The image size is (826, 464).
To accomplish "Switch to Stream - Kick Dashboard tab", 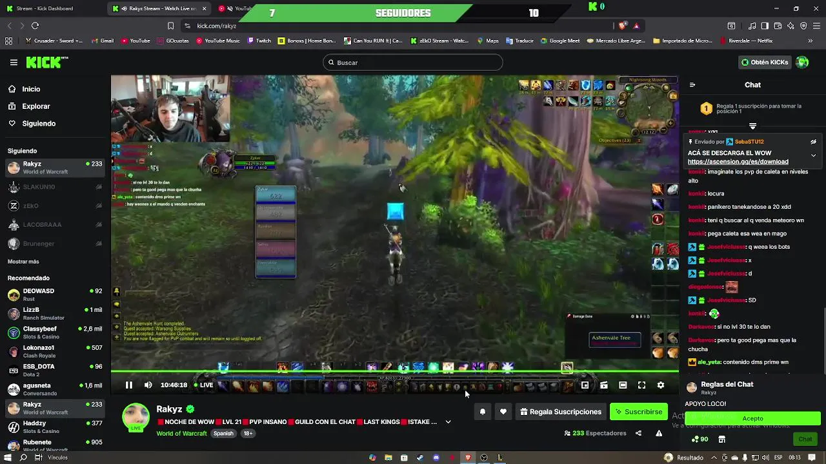I will [53, 8].
